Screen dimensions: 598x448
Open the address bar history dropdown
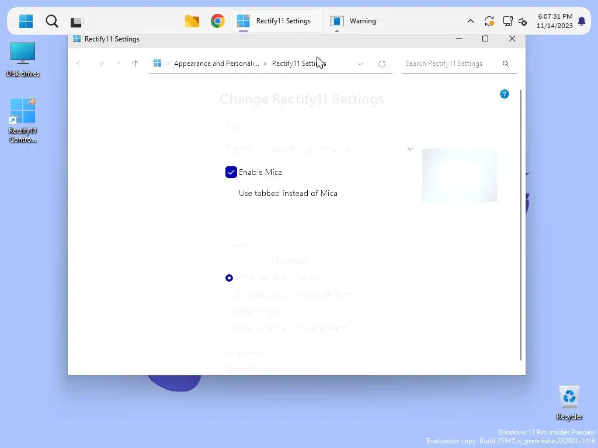[360, 64]
